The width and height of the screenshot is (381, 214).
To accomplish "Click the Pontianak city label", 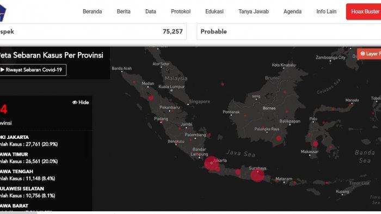I will pyautogui.click(x=231, y=112).
